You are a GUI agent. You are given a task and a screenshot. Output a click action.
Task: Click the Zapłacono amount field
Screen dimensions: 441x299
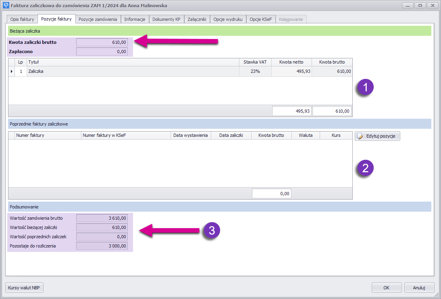click(102, 52)
